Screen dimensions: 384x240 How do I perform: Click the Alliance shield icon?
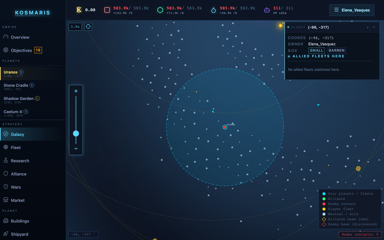(6, 174)
